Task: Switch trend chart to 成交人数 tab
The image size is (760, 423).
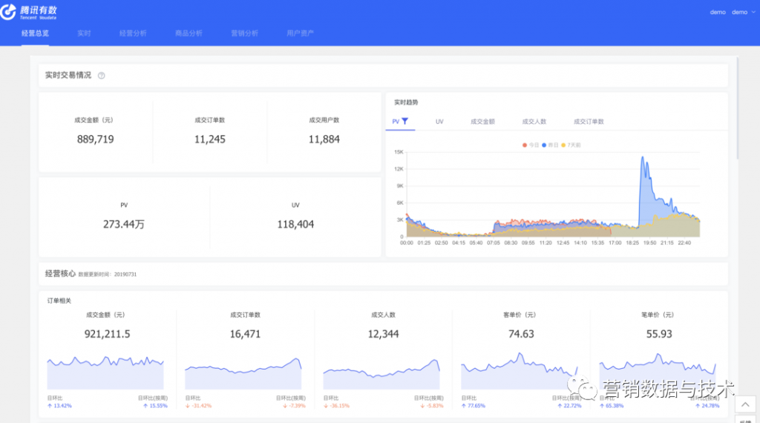Action: 534,121
